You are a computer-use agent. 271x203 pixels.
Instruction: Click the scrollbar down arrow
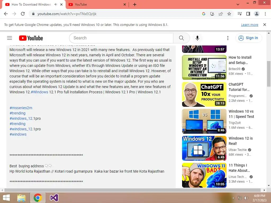click(x=269, y=186)
